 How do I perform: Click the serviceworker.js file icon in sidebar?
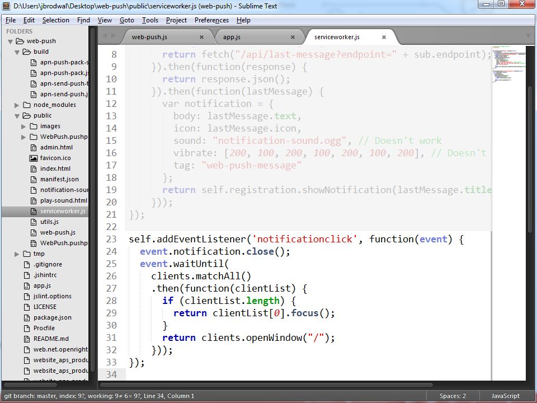coord(33,211)
